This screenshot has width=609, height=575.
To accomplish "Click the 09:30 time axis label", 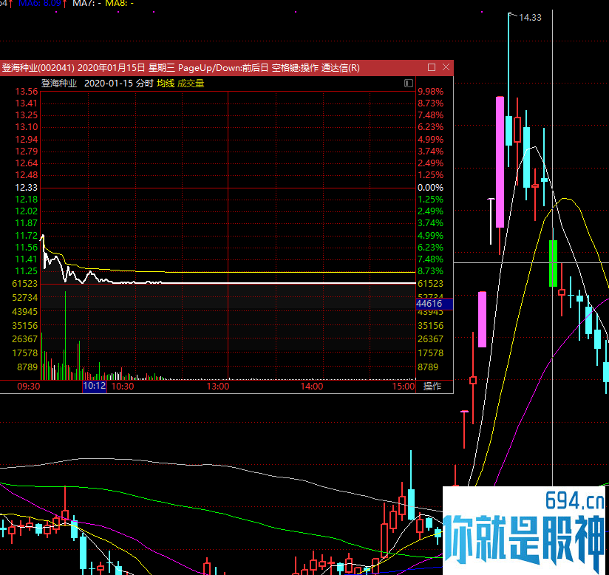I will pyautogui.click(x=29, y=387).
